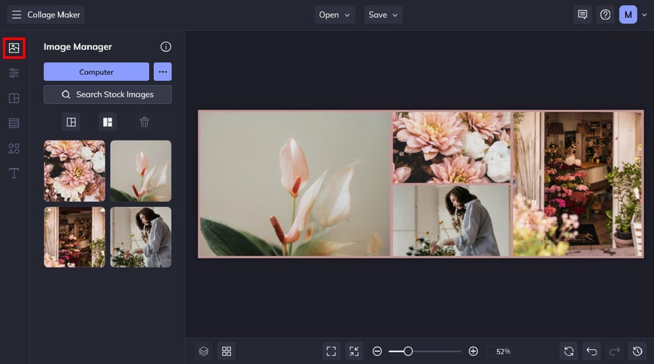Click the trash delete images icon
The image size is (654, 364).
click(x=144, y=122)
